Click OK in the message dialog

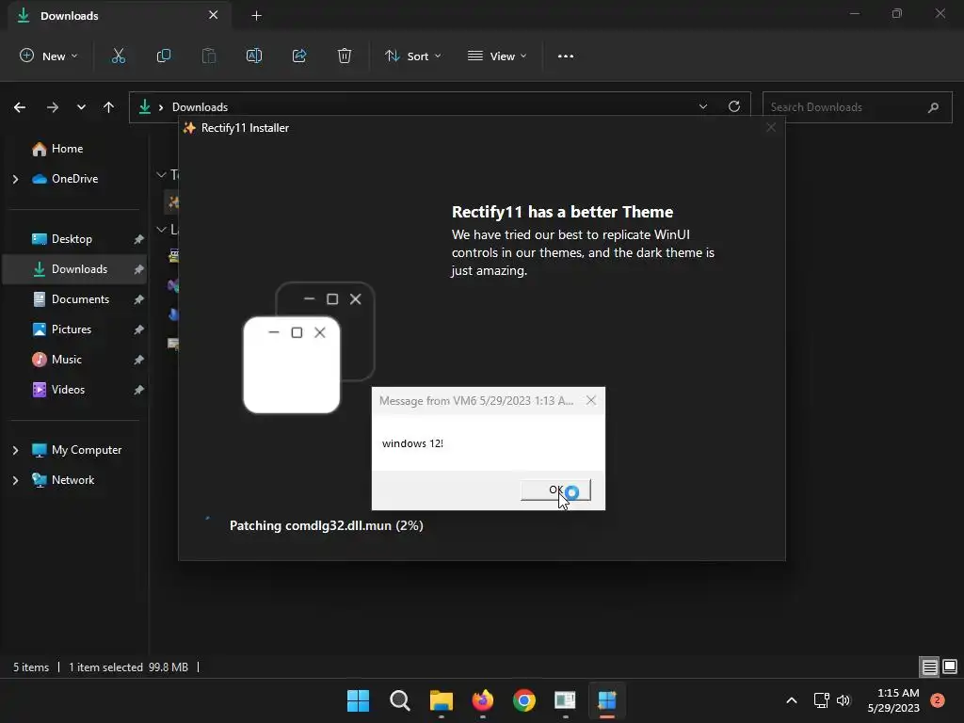tap(555, 490)
